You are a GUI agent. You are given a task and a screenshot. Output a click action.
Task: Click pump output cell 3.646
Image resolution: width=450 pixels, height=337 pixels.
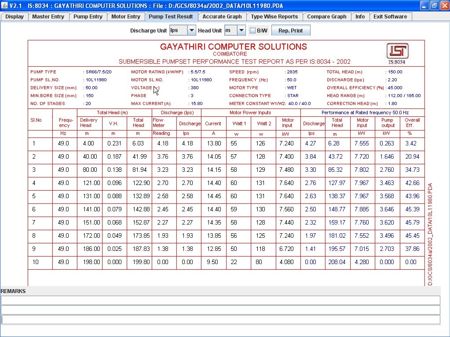click(387, 209)
